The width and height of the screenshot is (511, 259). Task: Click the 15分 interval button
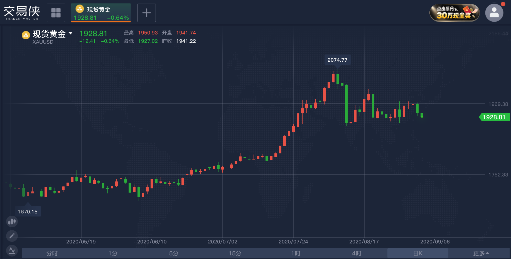pos(235,253)
